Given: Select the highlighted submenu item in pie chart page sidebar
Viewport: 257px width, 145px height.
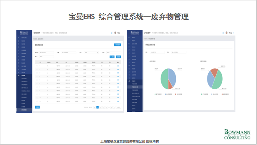Looking at the screenshot, I should (x=135, y=87).
